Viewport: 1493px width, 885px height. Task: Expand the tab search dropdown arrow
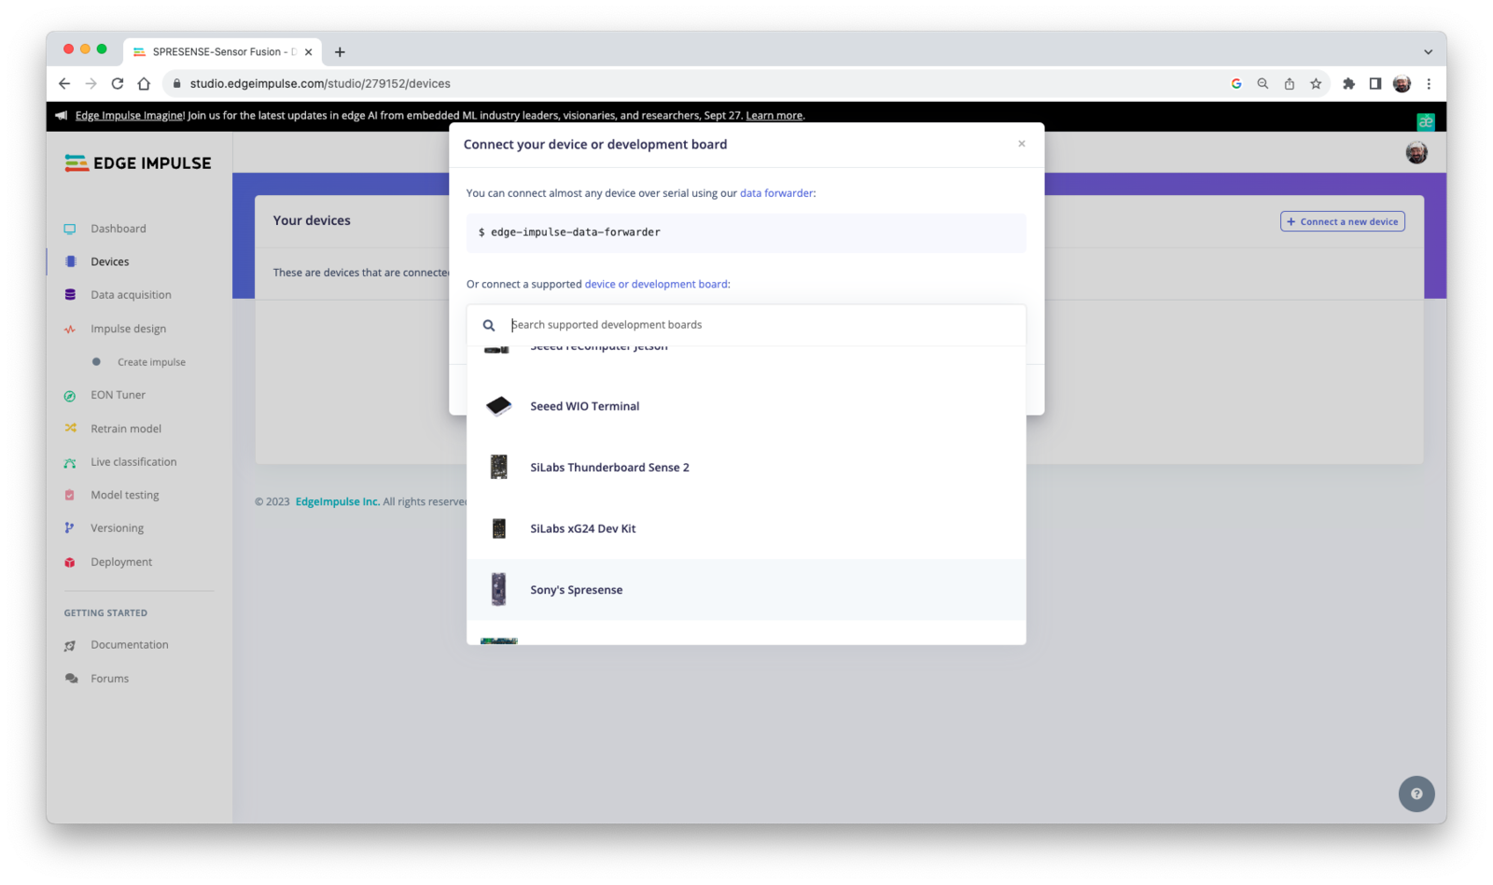pyautogui.click(x=1428, y=52)
